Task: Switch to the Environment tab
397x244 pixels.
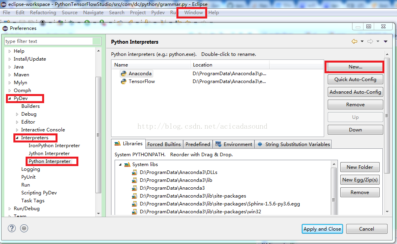Action: [234, 144]
